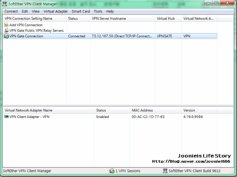Open the Help menu
Image resolution: width=237 pixels, height=177 pixels.
(x=110, y=11)
